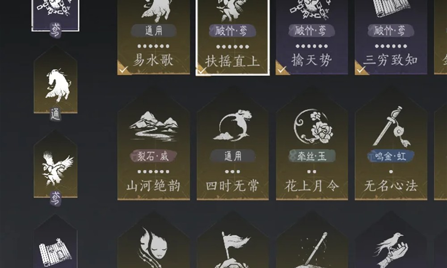Click the 裂石·威 category tag
Screen dimensions: 447x268
click(153, 156)
